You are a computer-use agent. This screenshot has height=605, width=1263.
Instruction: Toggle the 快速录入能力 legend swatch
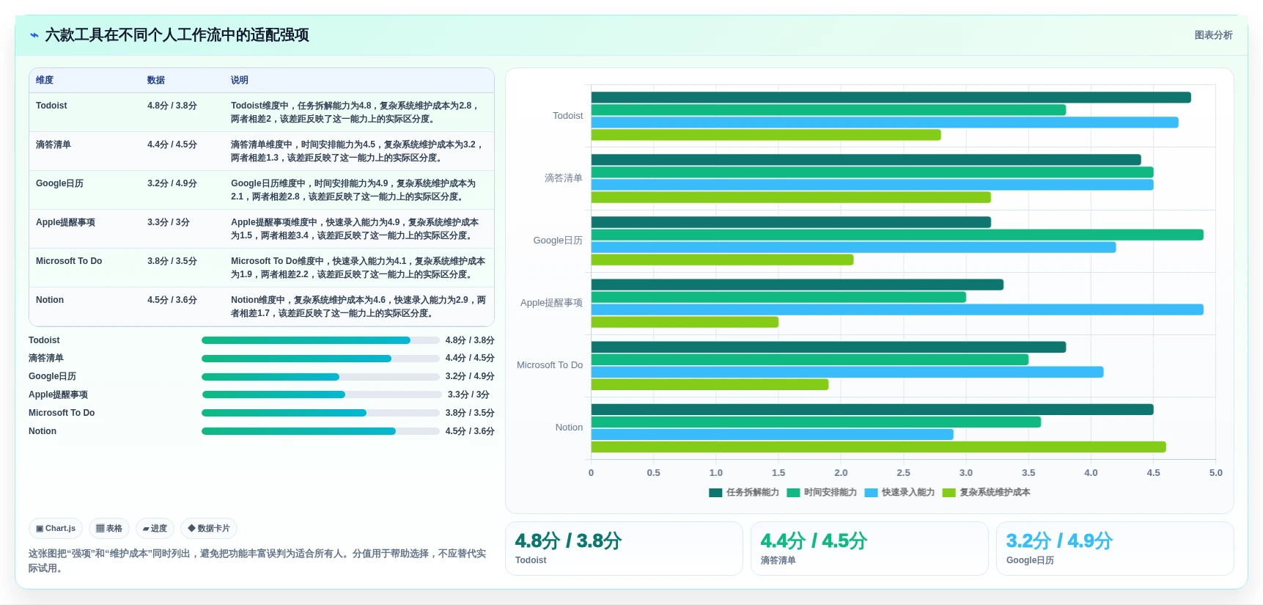click(x=871, y=493)
